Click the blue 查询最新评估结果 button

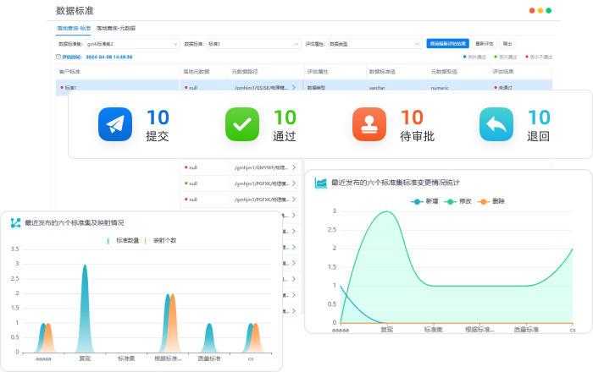click(x=446, y=43)
